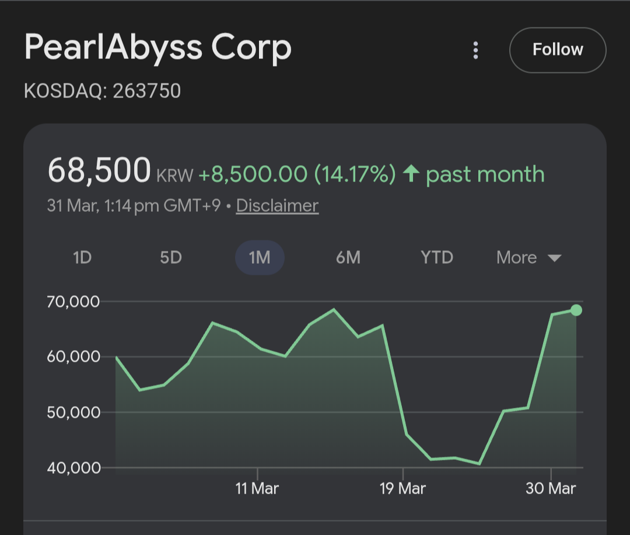Viewport: 630px width, 535px height.
Task: Click the 11 Mar date marker
Action: pos(257,488)
